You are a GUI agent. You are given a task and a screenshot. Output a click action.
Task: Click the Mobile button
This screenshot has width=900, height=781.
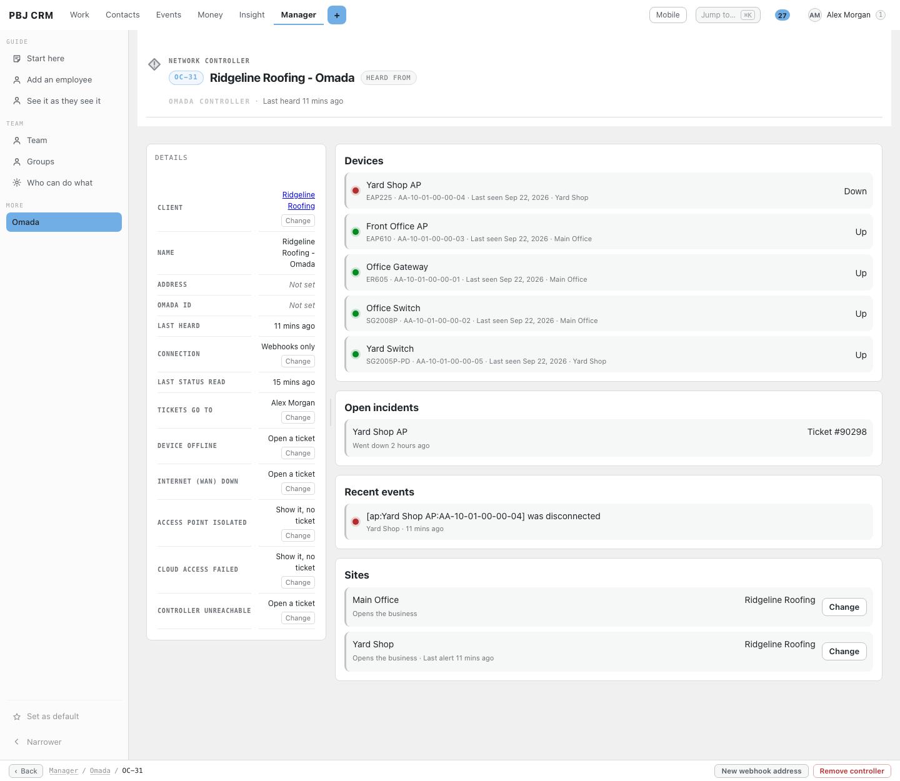[668, 15]
